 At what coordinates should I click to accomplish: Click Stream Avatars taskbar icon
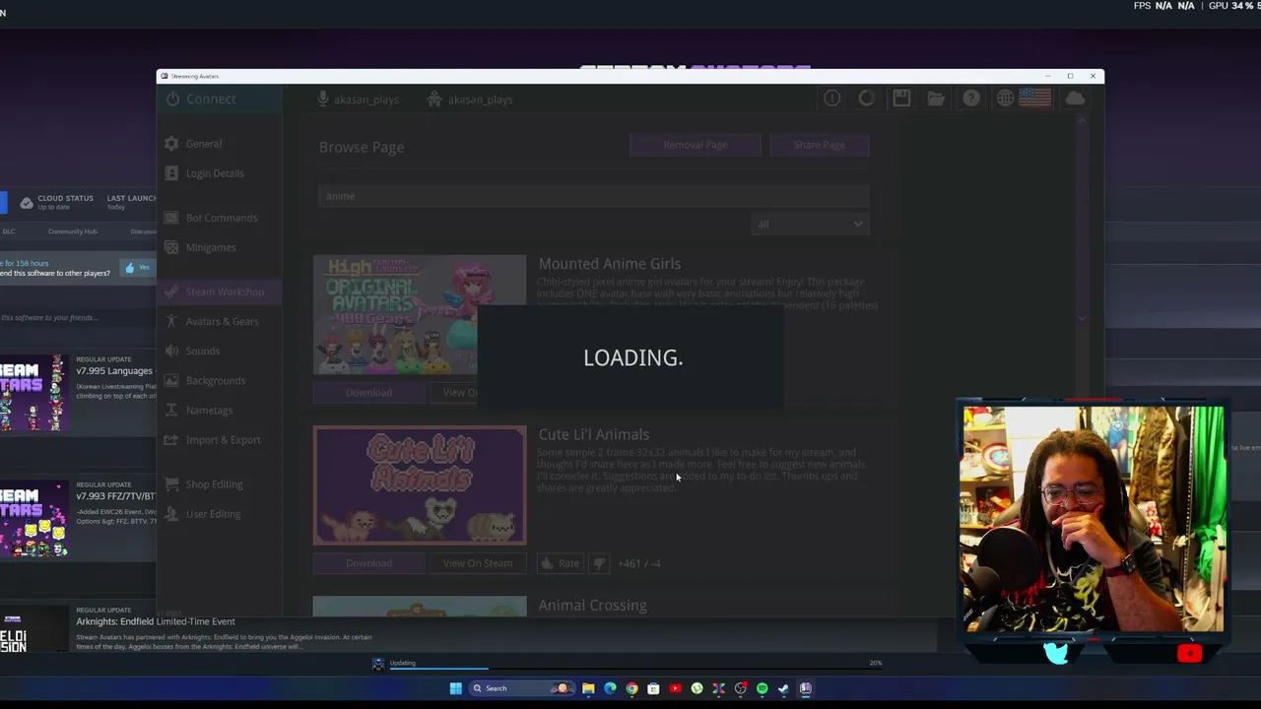point(805,688)
